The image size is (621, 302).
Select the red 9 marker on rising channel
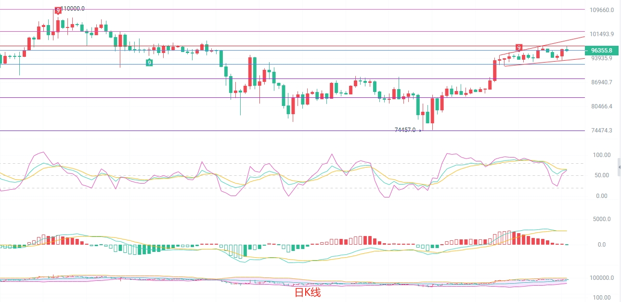click(x=518, y=47)
